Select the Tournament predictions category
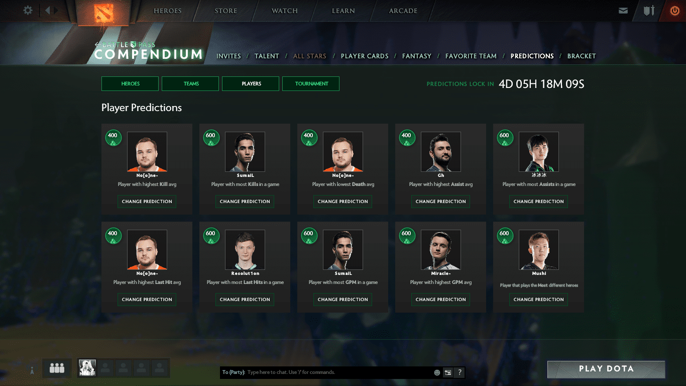Viewport: 686px width, 386px height. (311, 84)
